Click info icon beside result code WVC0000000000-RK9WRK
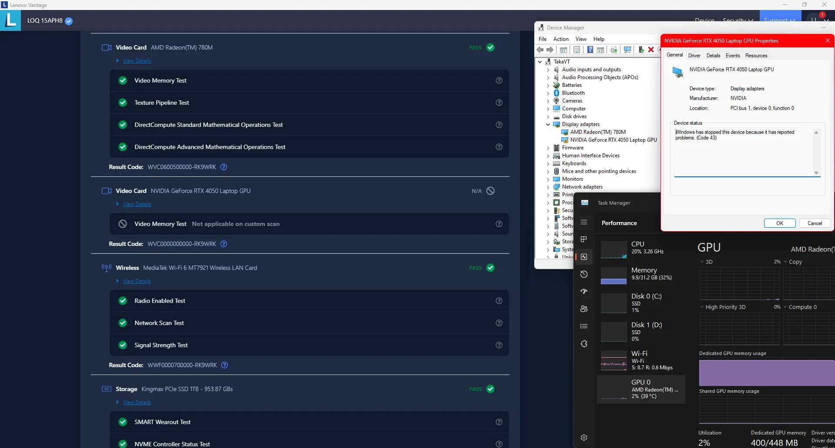Screen dimensions: 835x448 tap(224, 244)
